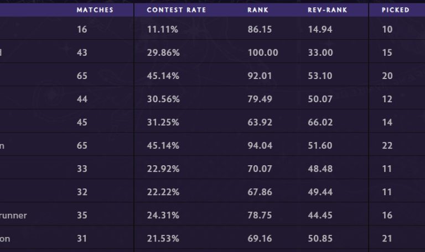Select the 14.94 rev-rank cell
The width and height of the screenshot is (425, 252).
coord(320,29)
